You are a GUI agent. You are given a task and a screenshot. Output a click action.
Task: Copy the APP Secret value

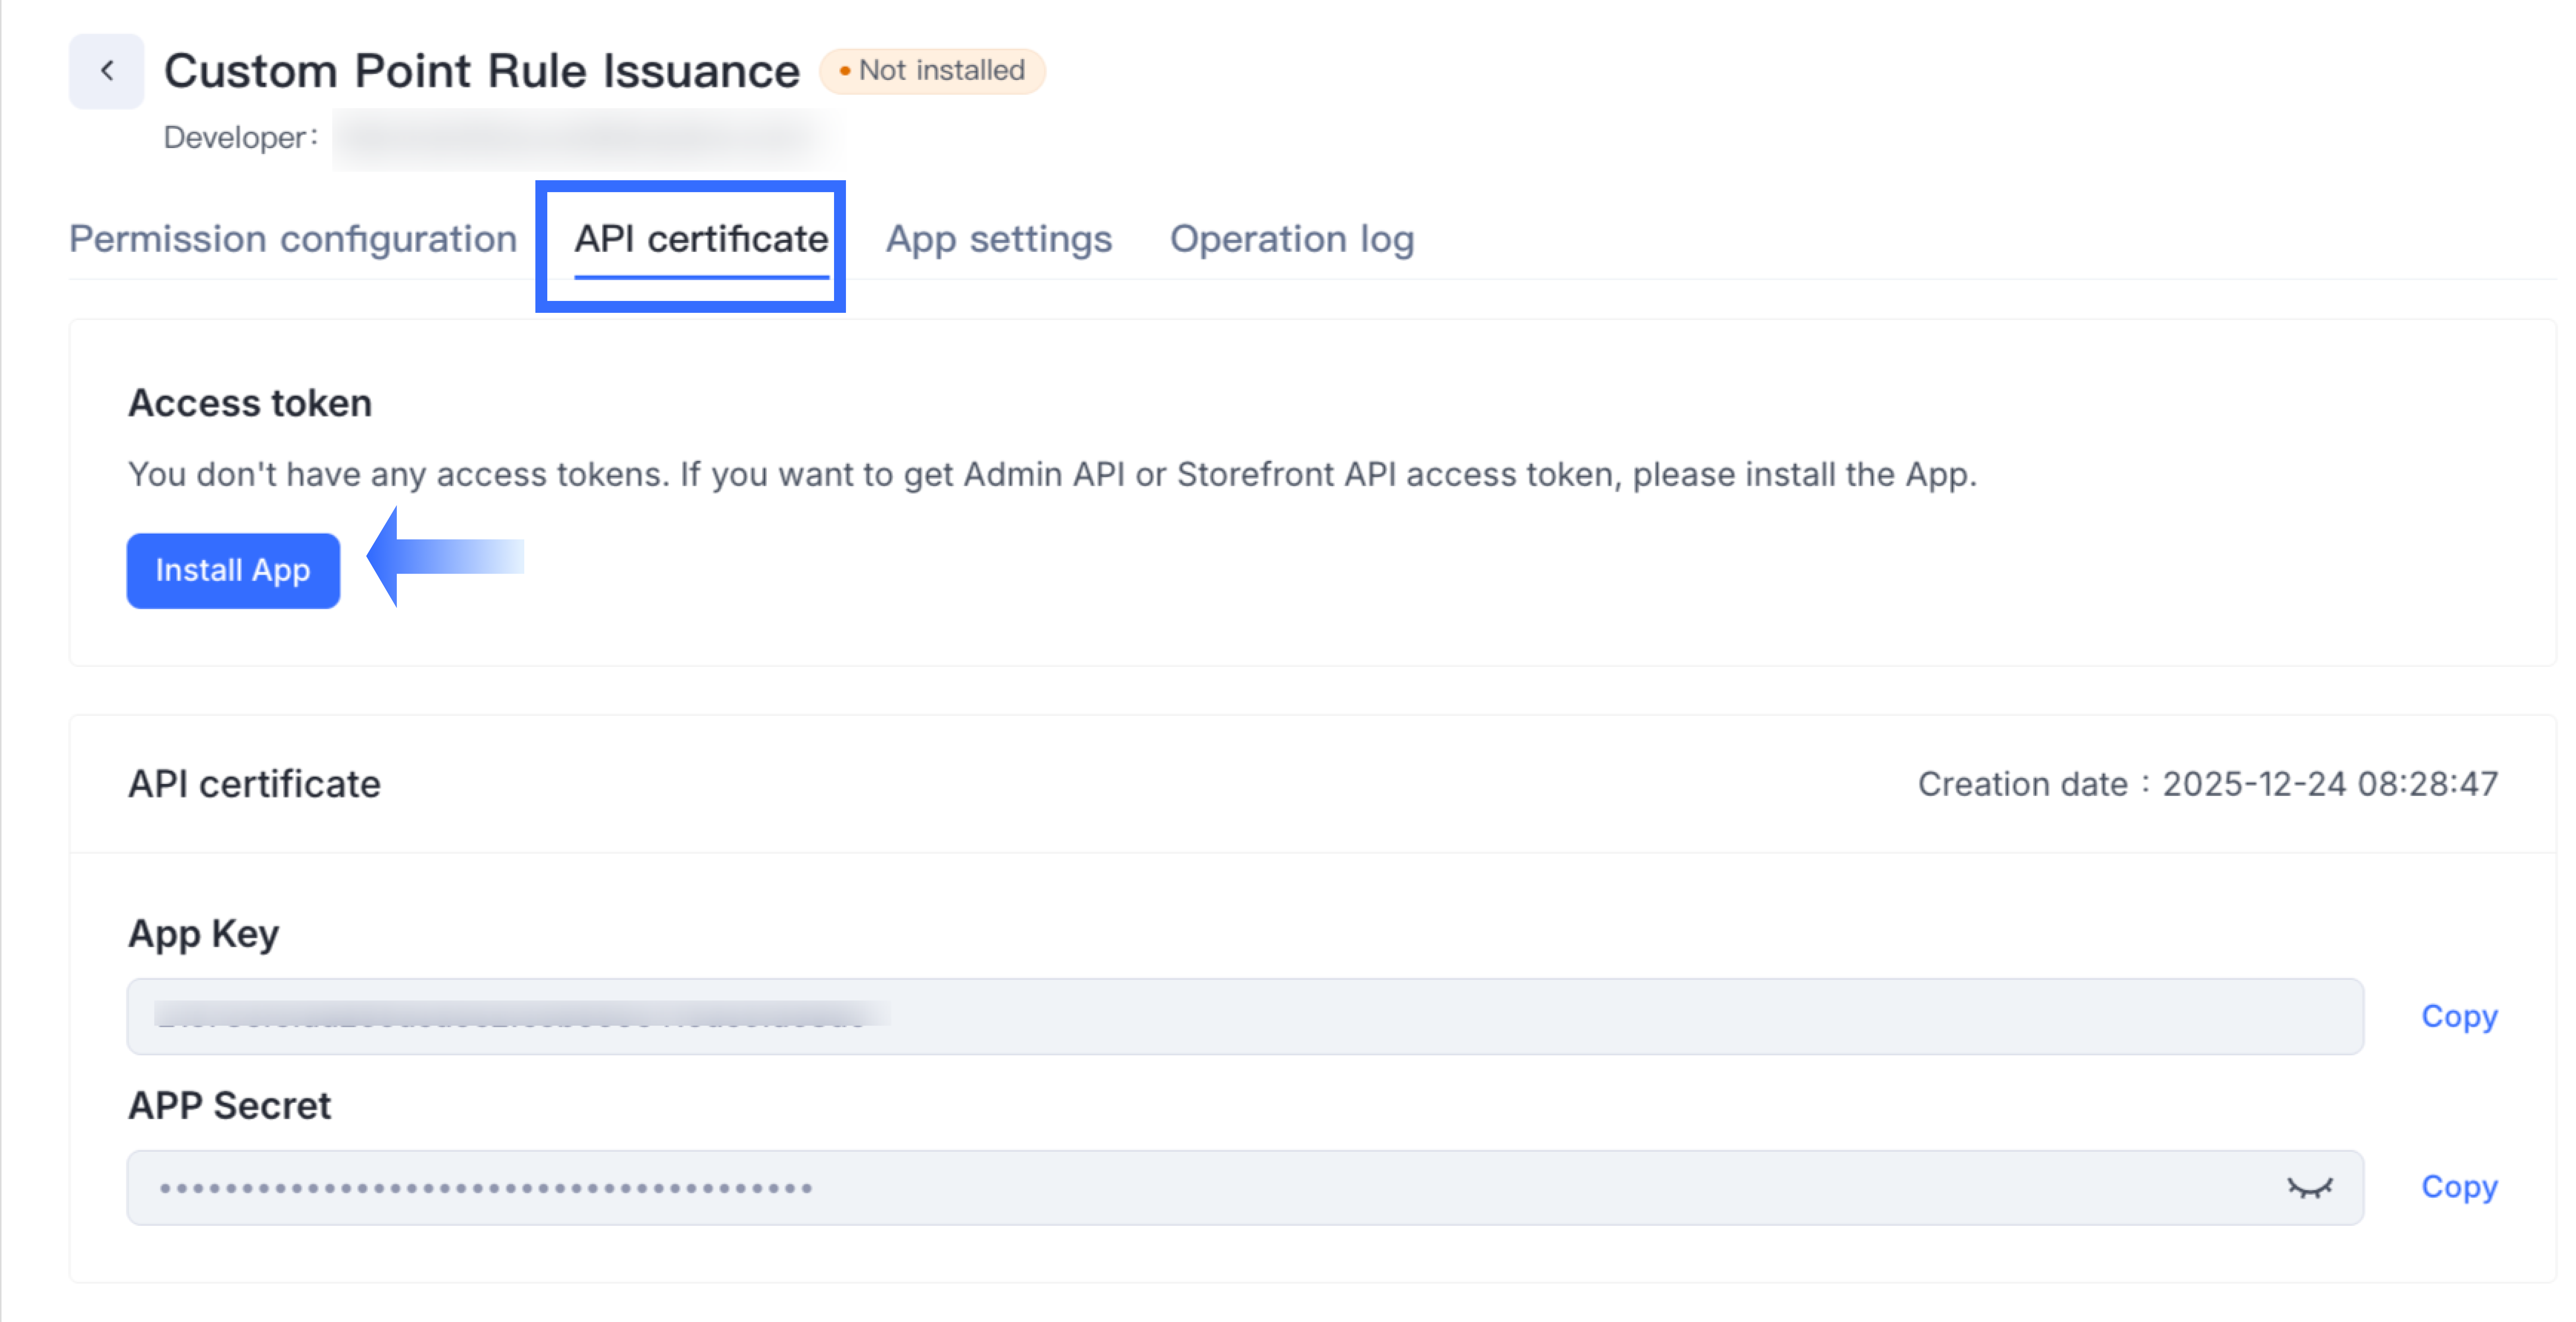pyautogui.click(x=2458, y=1186)
